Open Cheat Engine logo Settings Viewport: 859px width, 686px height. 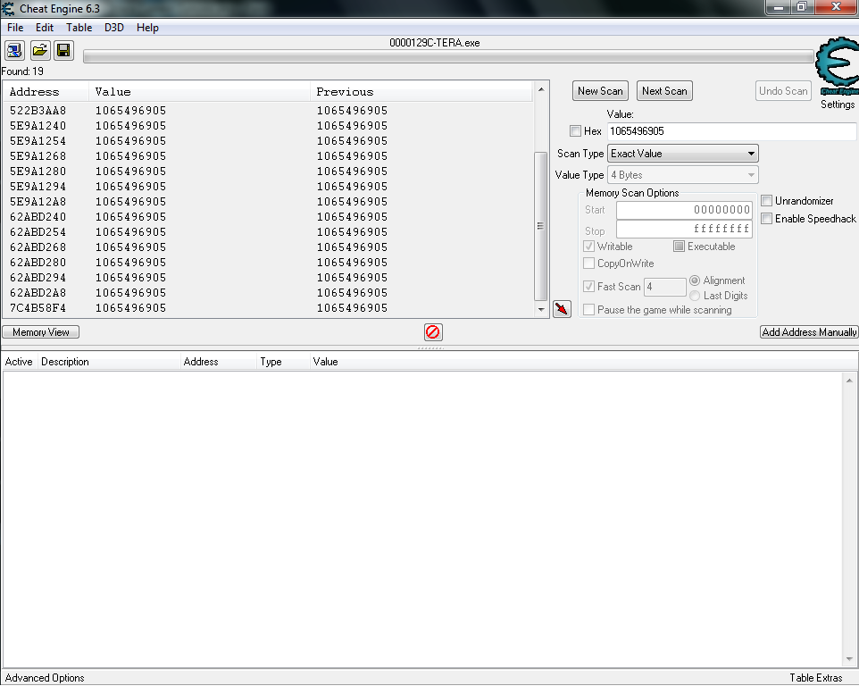pos(838,73)
